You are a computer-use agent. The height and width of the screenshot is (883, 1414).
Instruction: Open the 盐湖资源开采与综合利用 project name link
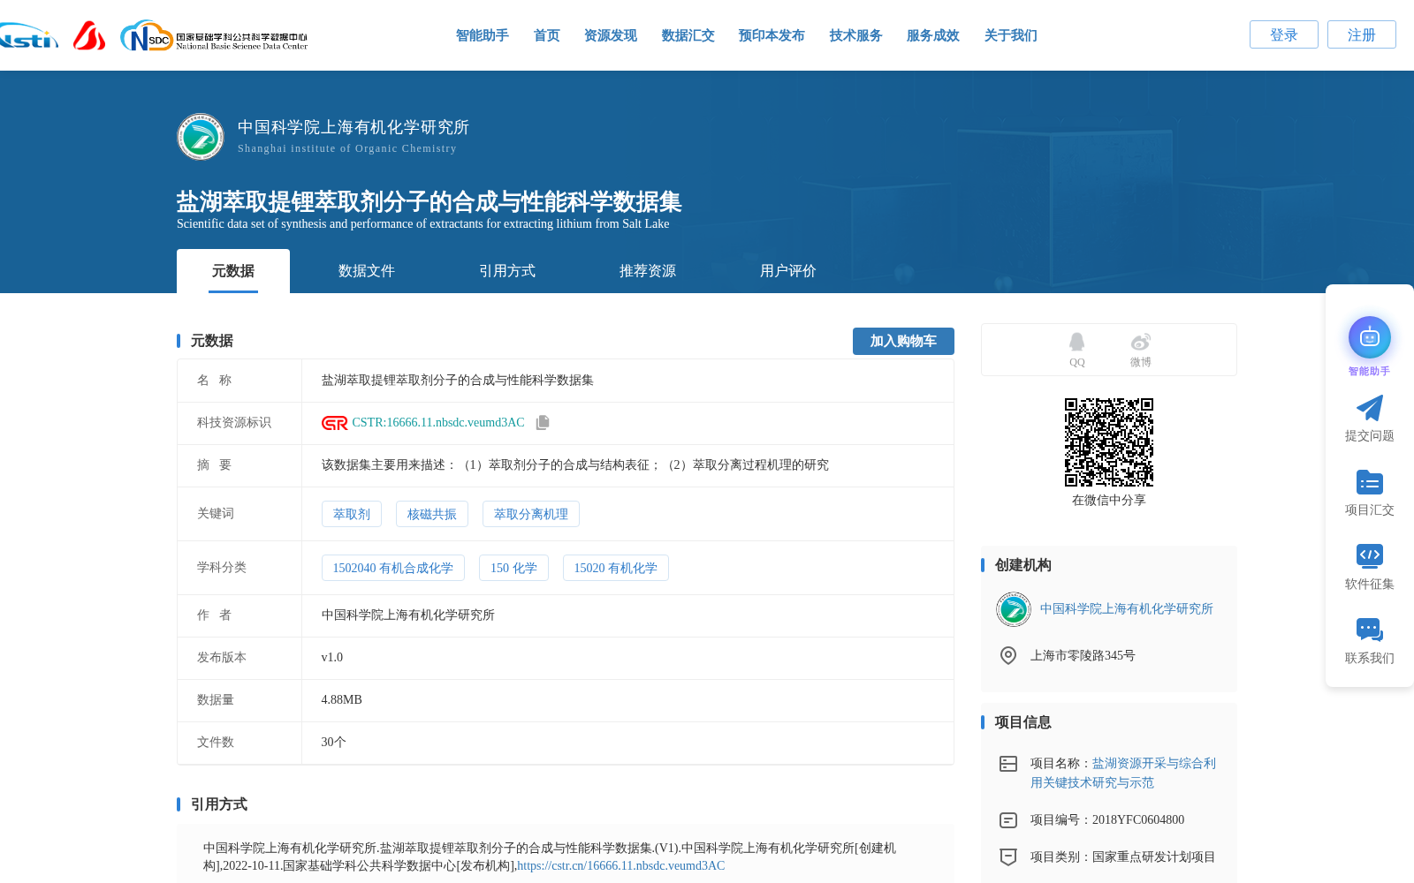point(1123,774)
